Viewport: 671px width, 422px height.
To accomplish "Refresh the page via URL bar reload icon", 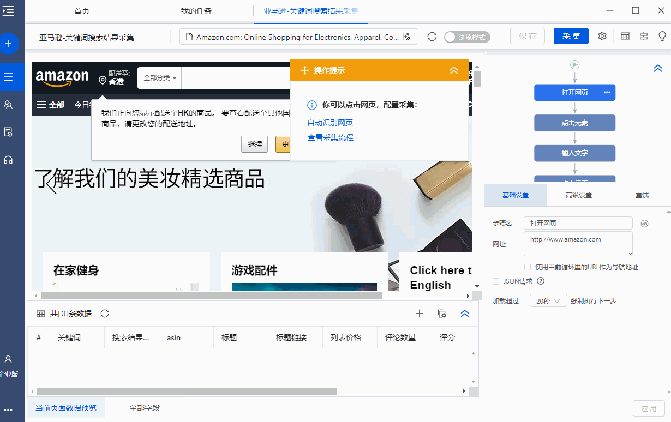I will click(x=432, y=37).
